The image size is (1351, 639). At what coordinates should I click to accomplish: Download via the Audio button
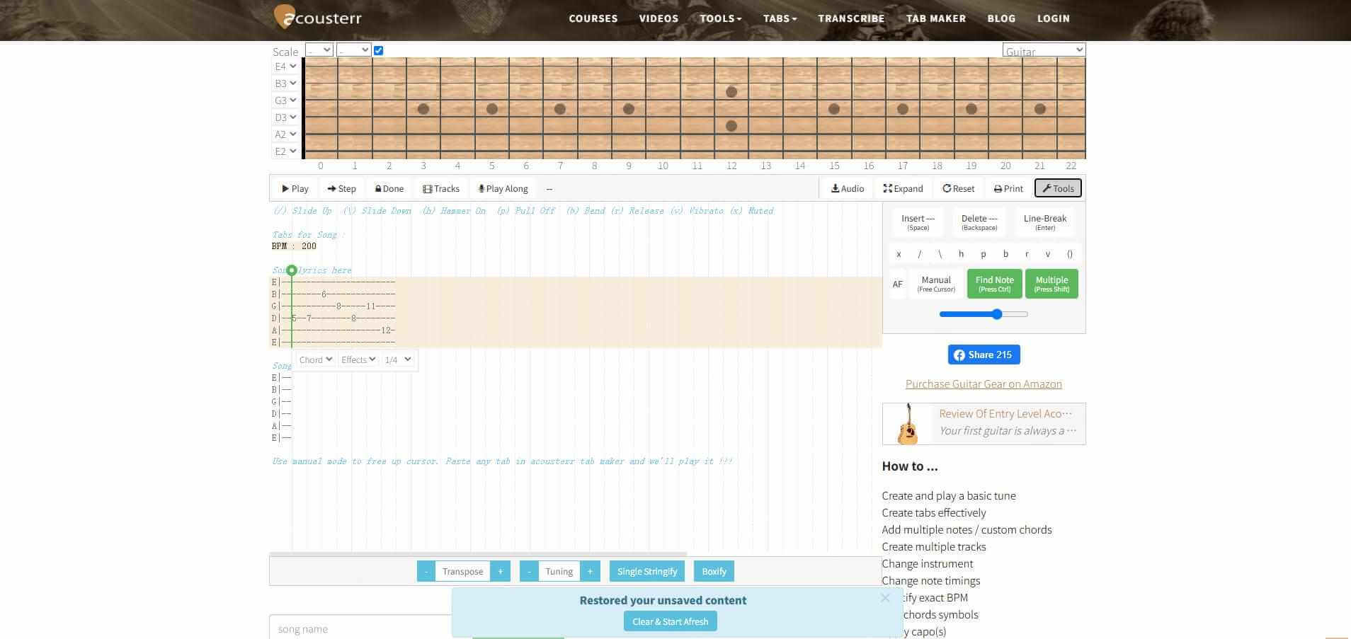[848, 189]
